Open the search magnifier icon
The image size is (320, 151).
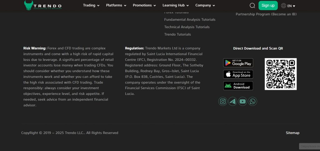coord(252,6)
